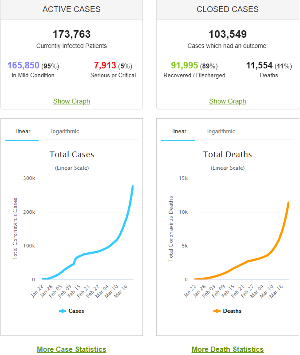Open More Case Statistics link
Screen dimensions: 300x355
click(71, 349)
